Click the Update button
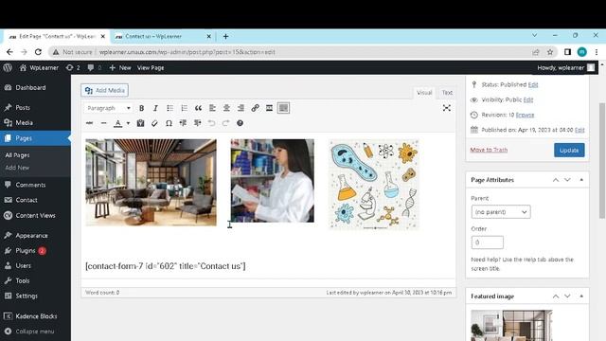 click(x=569, y=150)
